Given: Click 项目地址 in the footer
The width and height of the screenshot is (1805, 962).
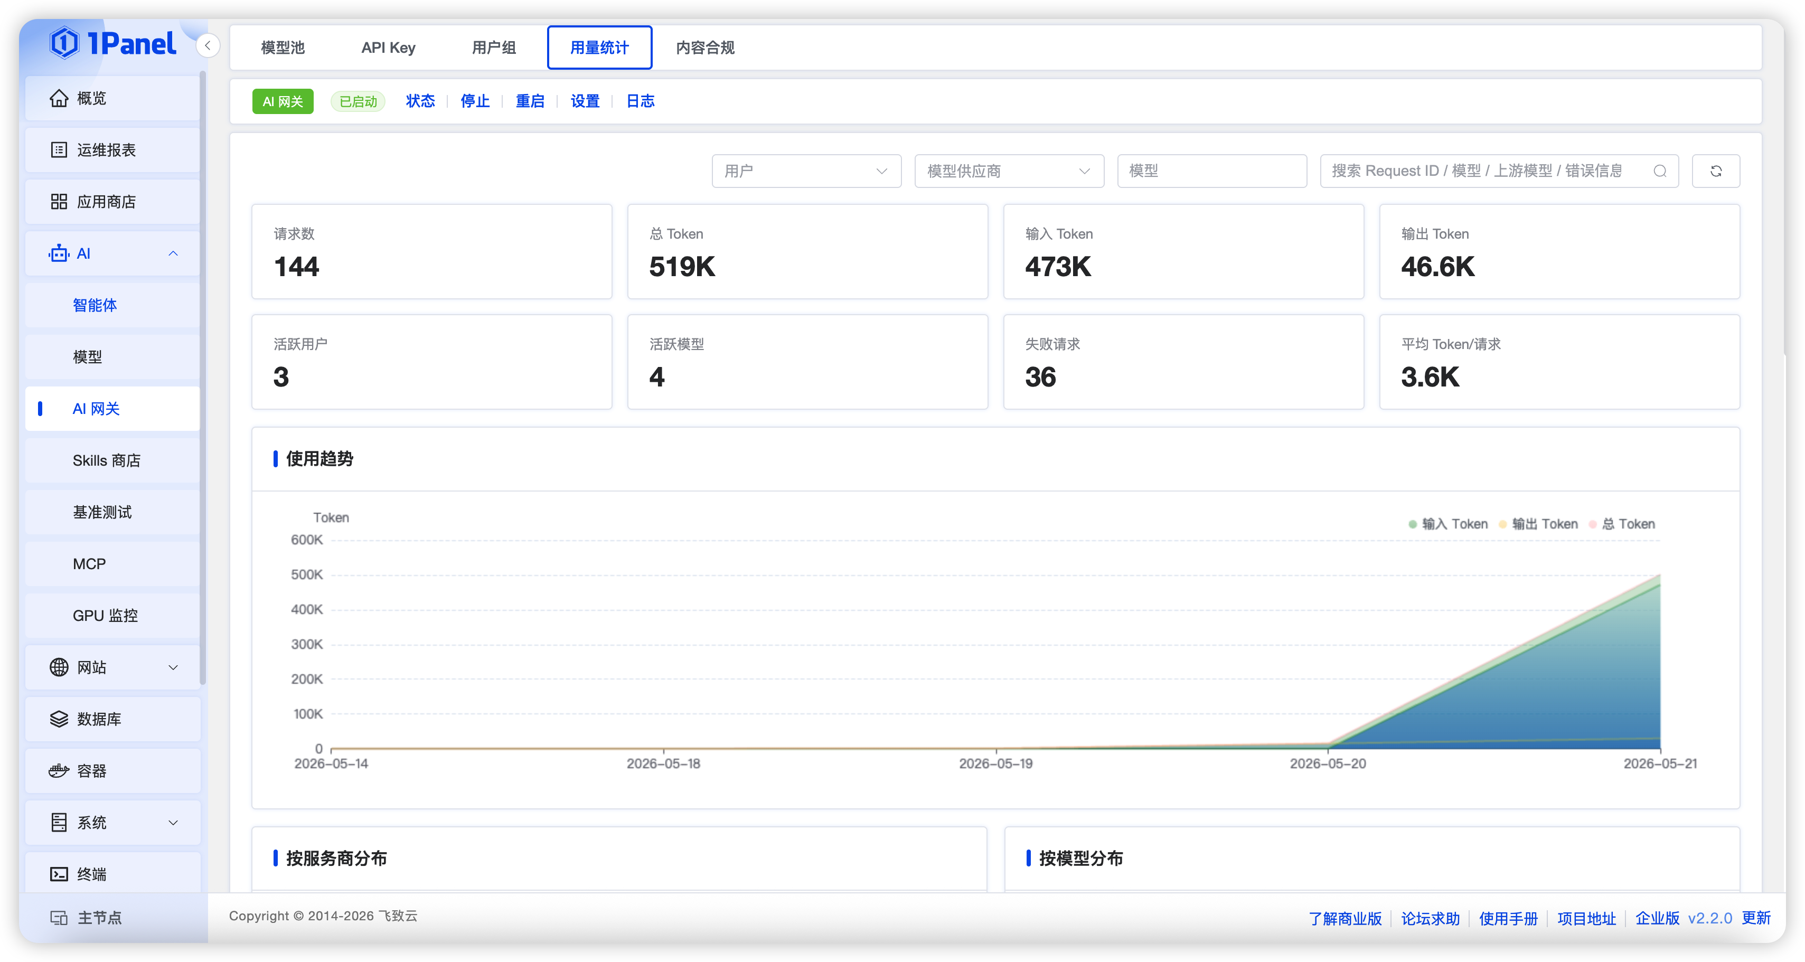Looking at the screenshot, I should coord(1586,918).
